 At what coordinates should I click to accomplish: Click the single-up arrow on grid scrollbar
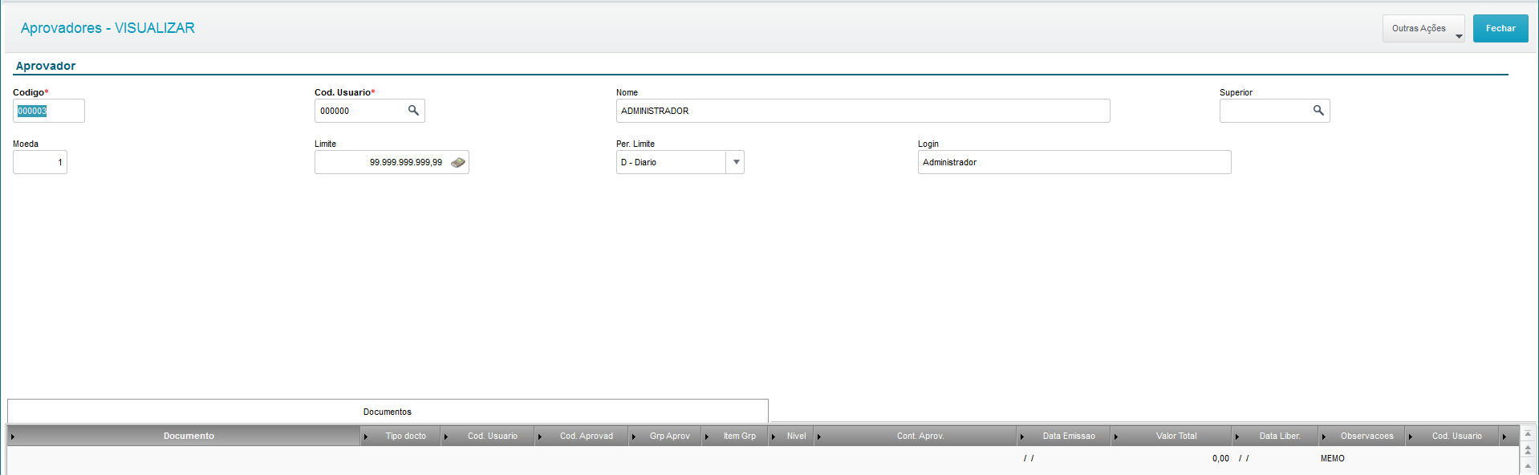[1528, 466]
